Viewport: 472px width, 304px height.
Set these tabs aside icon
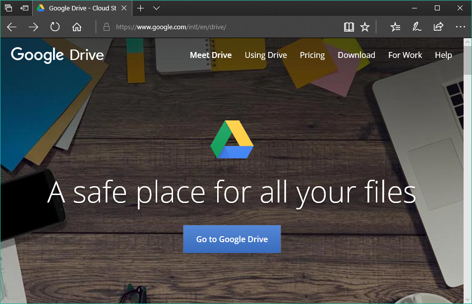tap(24, 8)
